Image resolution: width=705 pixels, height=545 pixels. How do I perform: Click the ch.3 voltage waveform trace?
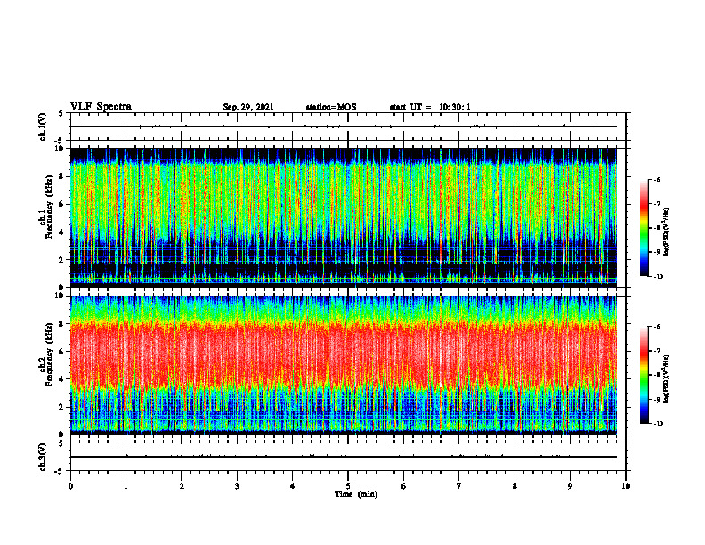[344, 457]
